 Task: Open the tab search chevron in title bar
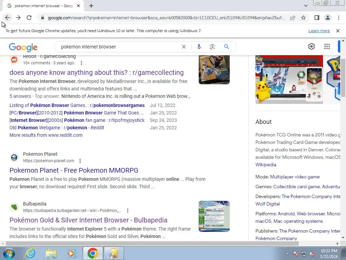click(x=305, y=6)
